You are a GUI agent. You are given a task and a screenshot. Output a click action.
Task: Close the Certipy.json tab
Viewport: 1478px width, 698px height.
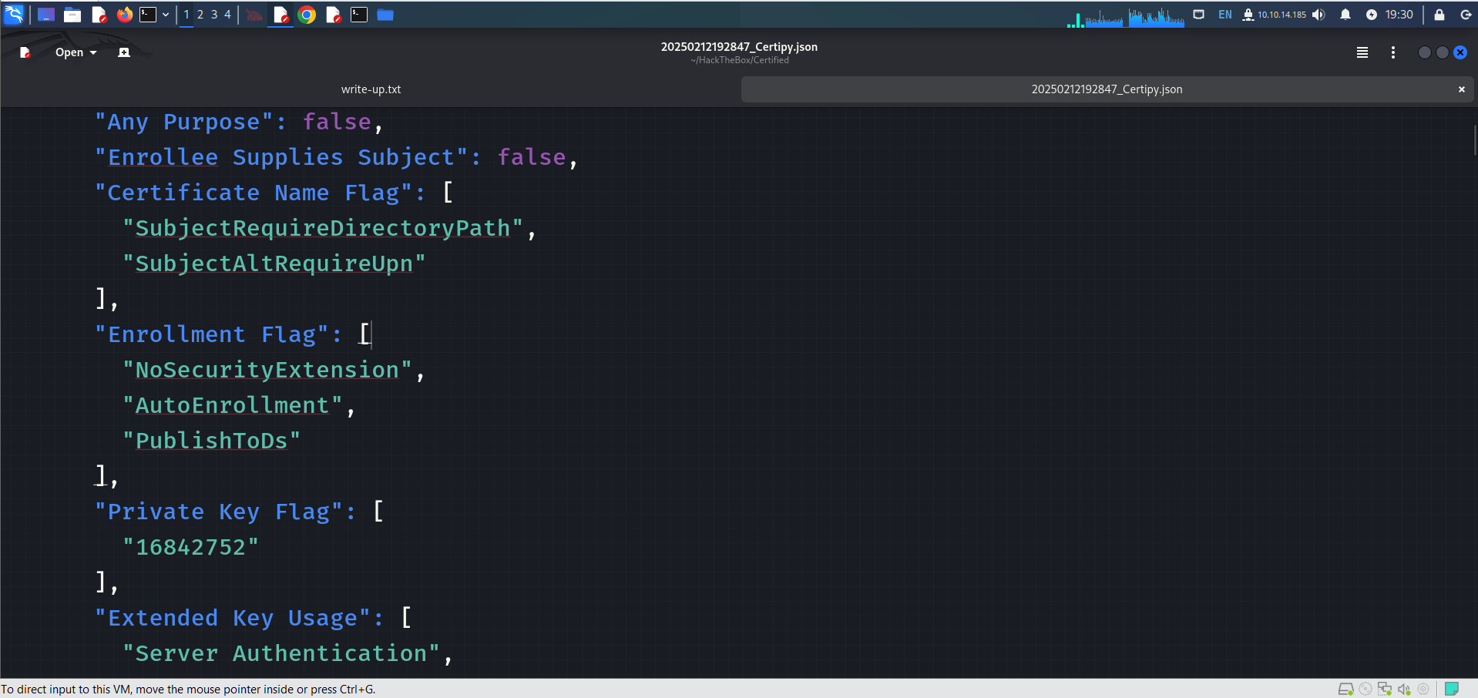pos(1461,89)
